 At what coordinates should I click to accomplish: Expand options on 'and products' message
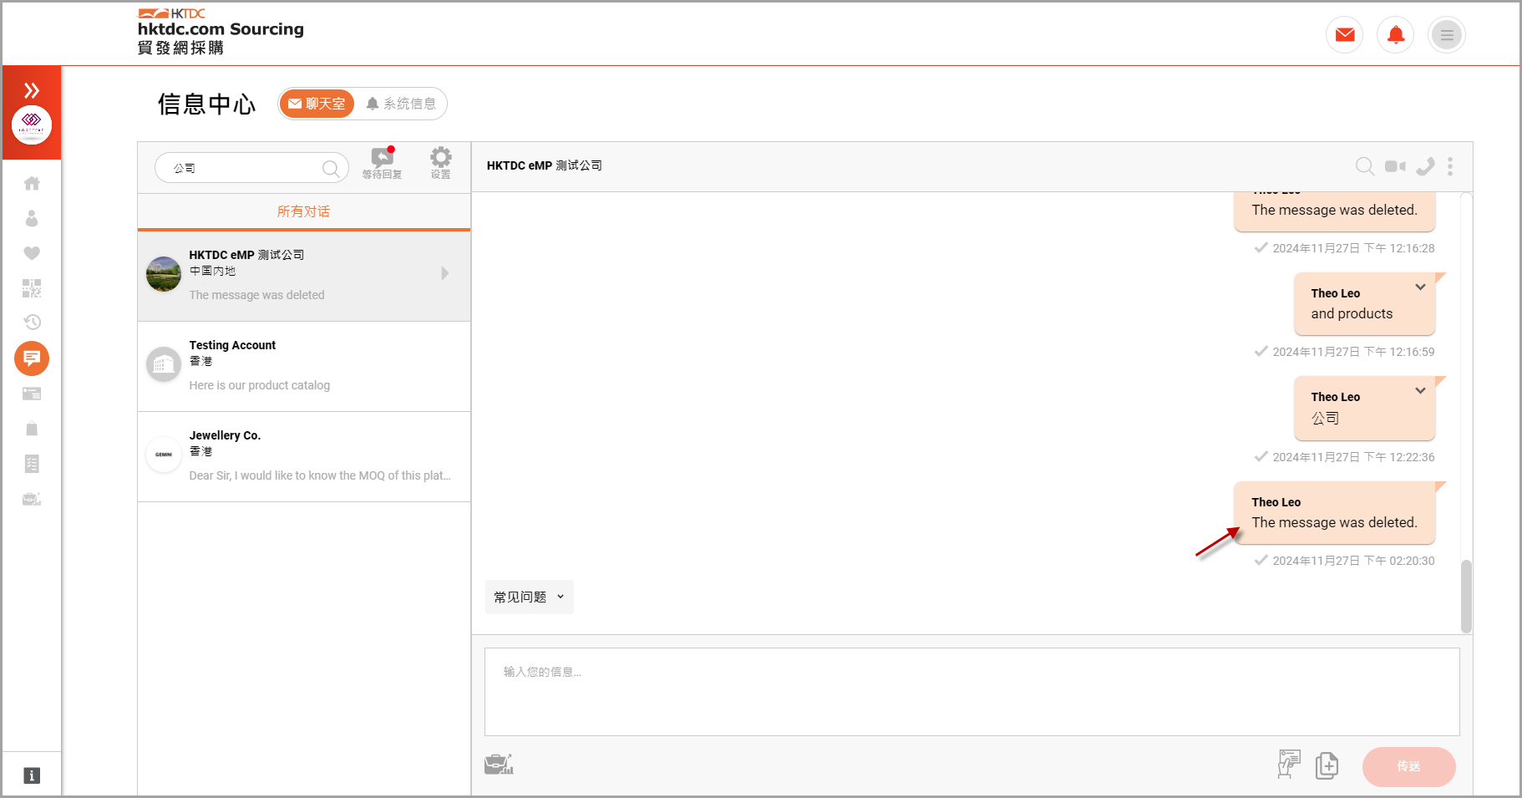coord(1420,287)
